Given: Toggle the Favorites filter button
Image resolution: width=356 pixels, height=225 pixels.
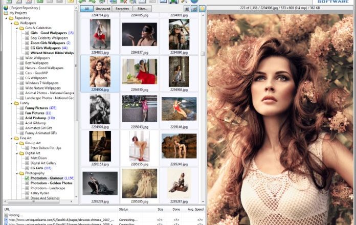Looking at the screenshot, I should (x=122, y=9).
